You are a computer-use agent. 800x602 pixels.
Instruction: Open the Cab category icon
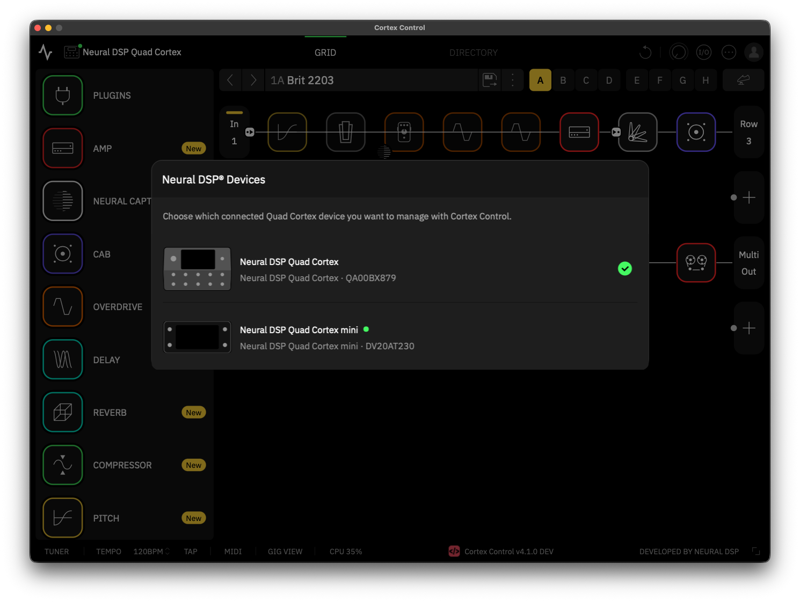coord(63,254)
